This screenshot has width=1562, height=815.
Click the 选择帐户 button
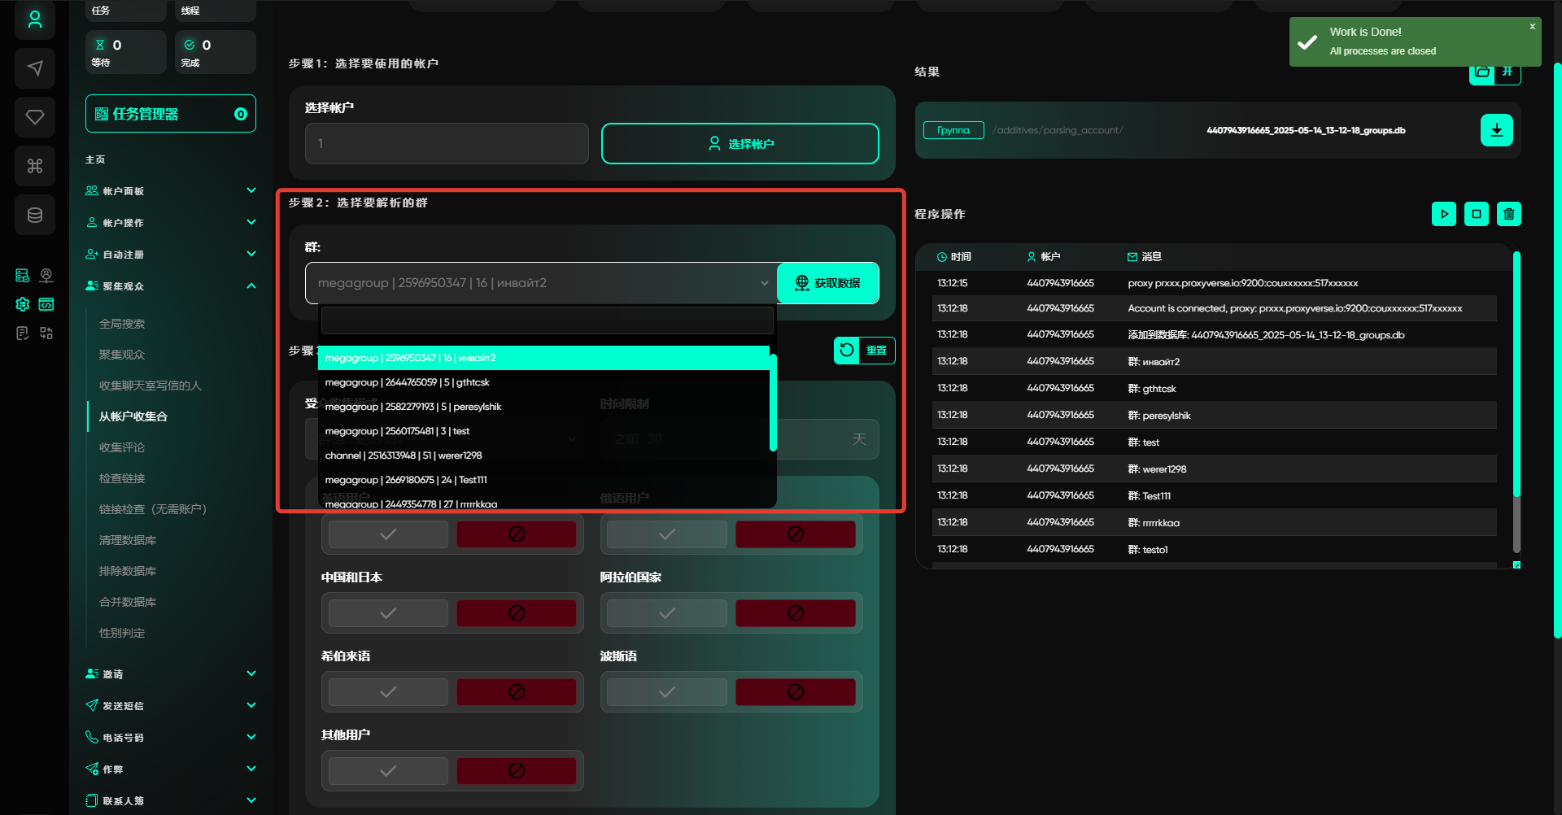pyautogui.click(x=740, y=144)
